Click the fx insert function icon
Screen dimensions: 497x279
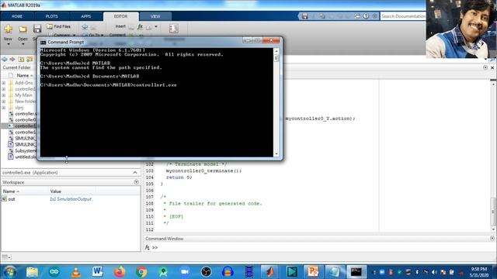point(140,26)
